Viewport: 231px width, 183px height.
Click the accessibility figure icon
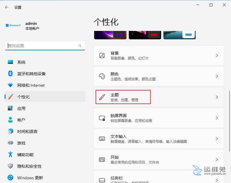tap(10, 155)
